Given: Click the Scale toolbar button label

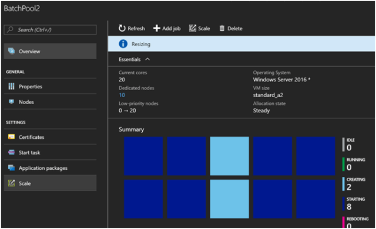Looking at the screenshot, I should pyautogui.click(x=204, y=29).
